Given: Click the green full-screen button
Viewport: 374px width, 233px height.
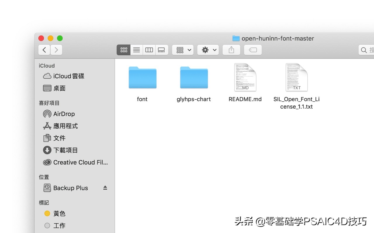Looking at the screenshot, I should pos(60,38).
